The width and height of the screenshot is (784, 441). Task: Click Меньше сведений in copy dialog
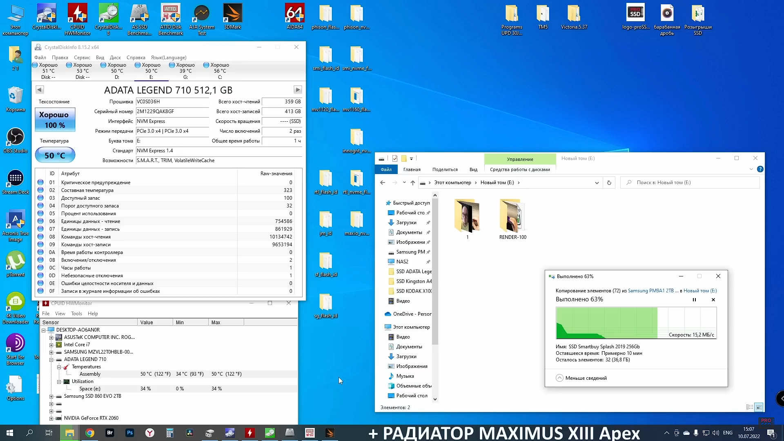click(581, 378)
